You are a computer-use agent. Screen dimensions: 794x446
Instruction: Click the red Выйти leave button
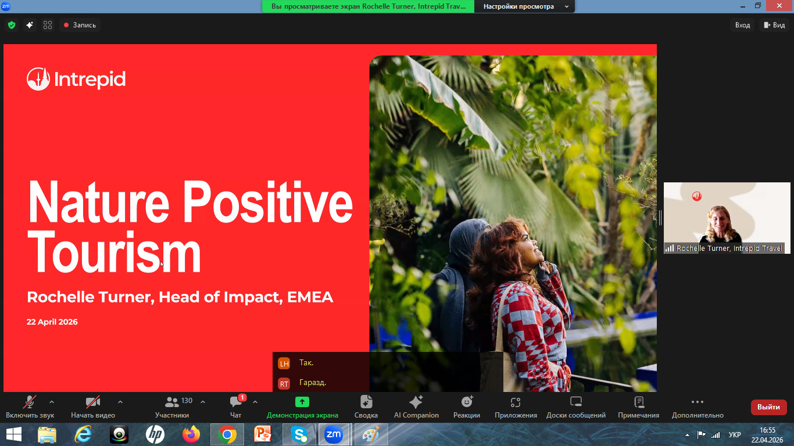pos(768,407)
